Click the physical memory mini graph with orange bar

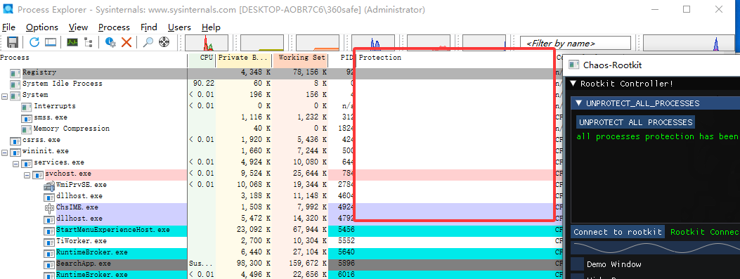318,42
